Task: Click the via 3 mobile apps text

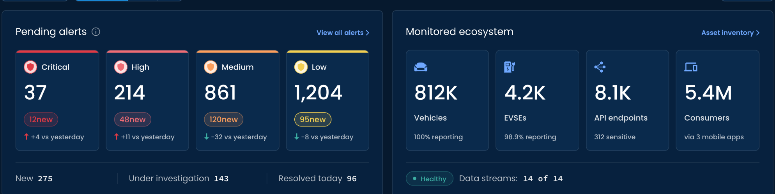Action: 714,137
